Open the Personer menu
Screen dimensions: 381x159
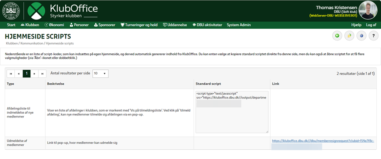tap(79, 25)
